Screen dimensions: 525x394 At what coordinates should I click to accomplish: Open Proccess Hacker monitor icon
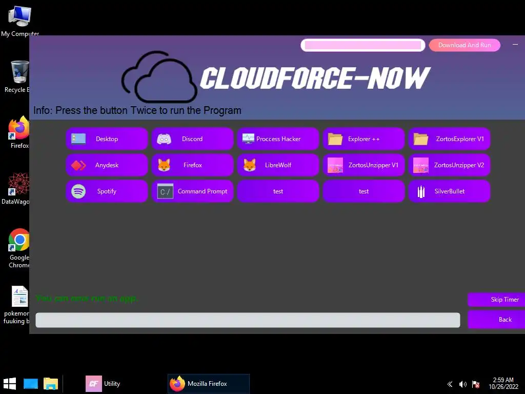(x=248, y=139)
